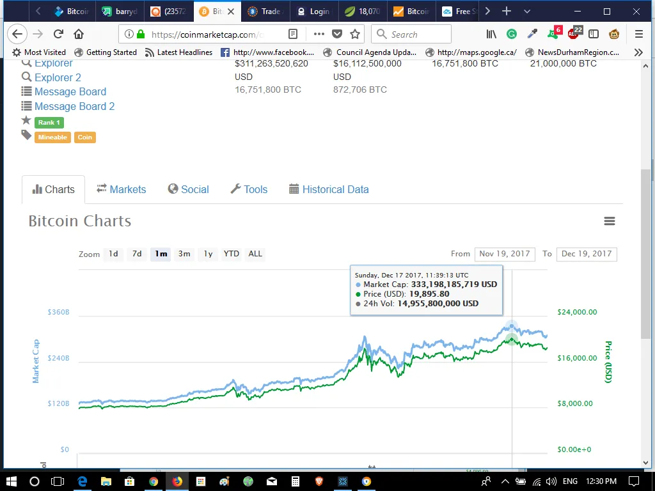
Task: Open the Explorer 2 link
Action: click(x=58, y=77)
